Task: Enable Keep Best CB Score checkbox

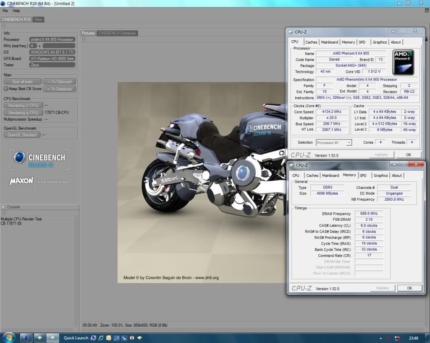Action: coord(6,89)
